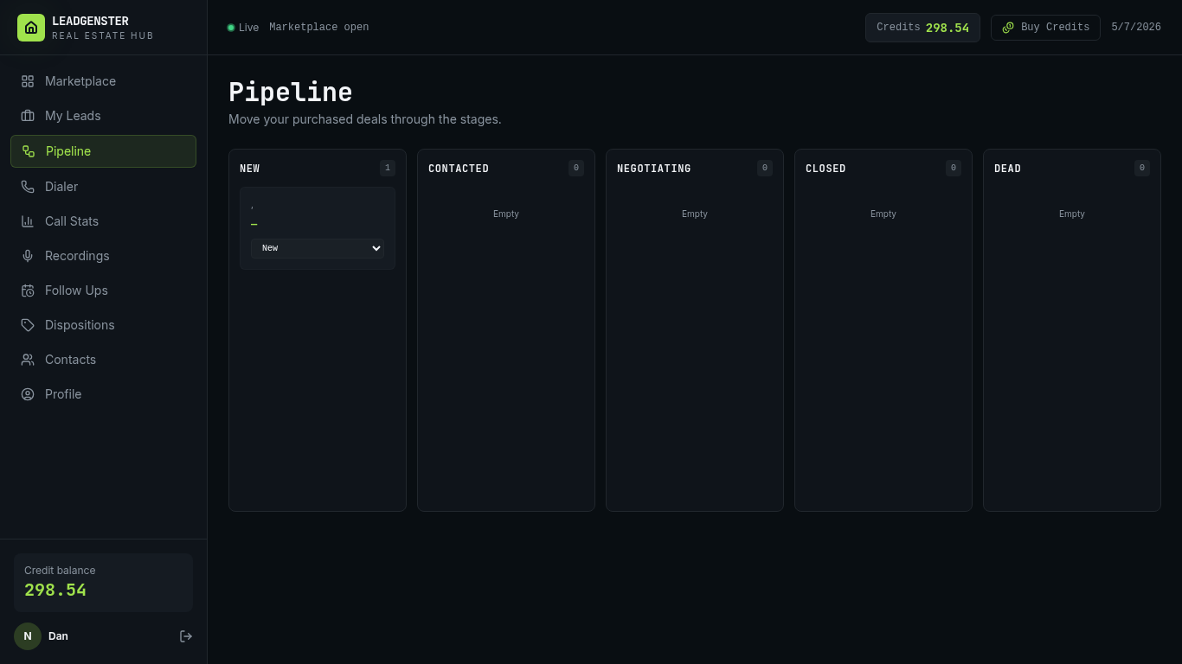This screenshot has height=664, width=1182.
Task: Open Dispositions
Action: [x=103, y=325]
